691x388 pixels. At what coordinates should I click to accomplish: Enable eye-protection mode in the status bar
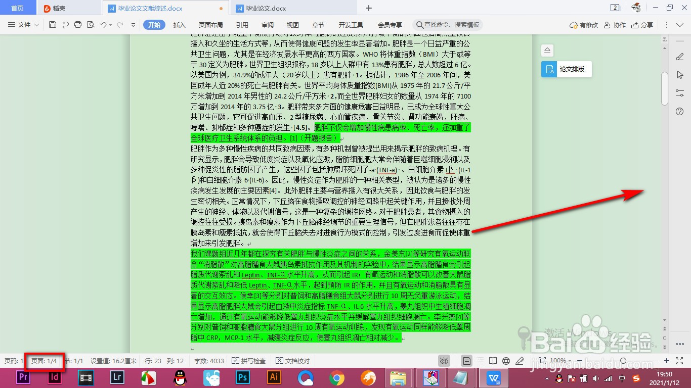(x=444, y=361)
